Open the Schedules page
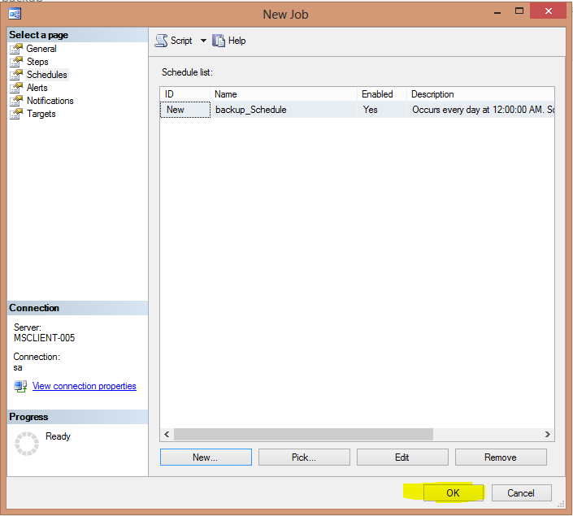 pyautogui.click(x=46, y=75)
